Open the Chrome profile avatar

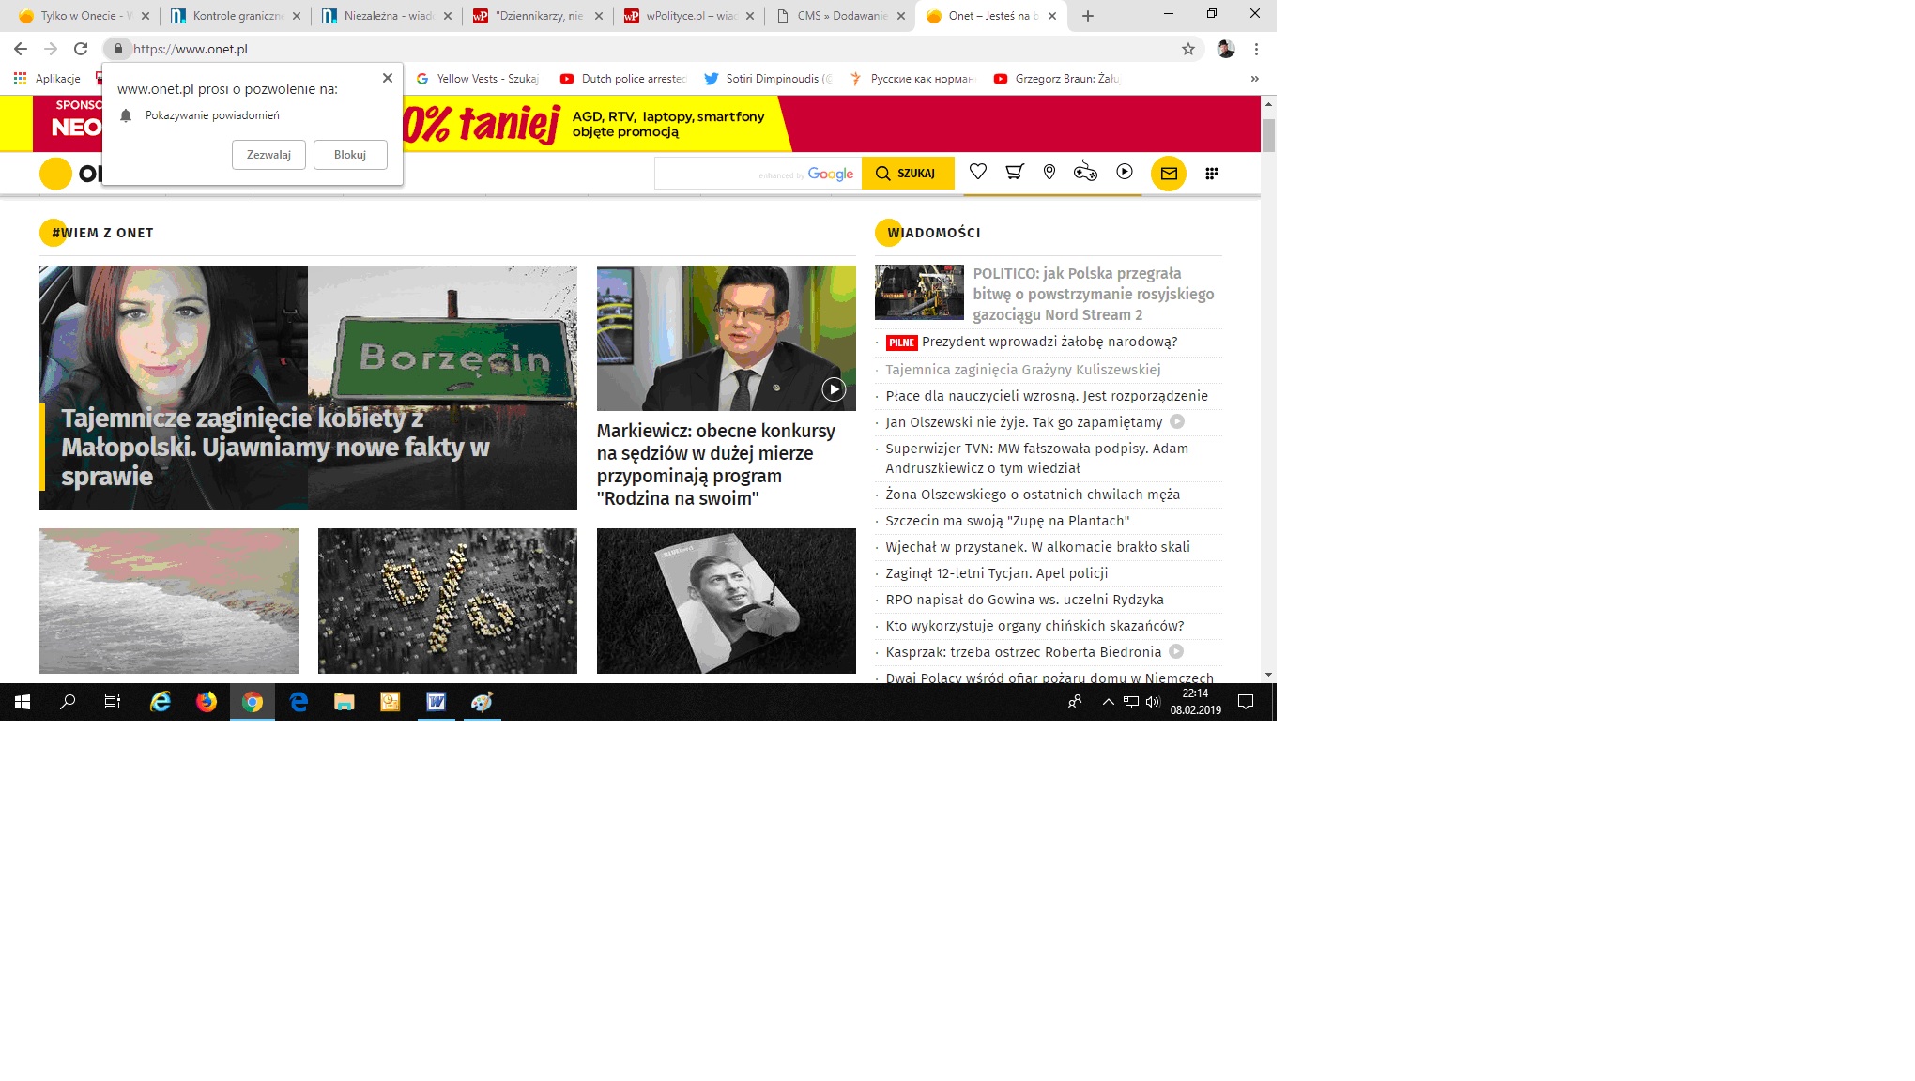coord(1226,49)
